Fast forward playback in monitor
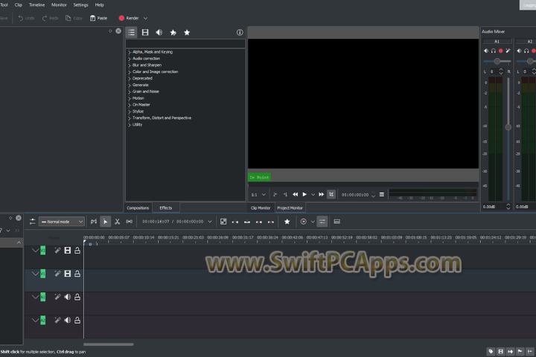This screenshot has height=357, width=536. tap(322, 194)
